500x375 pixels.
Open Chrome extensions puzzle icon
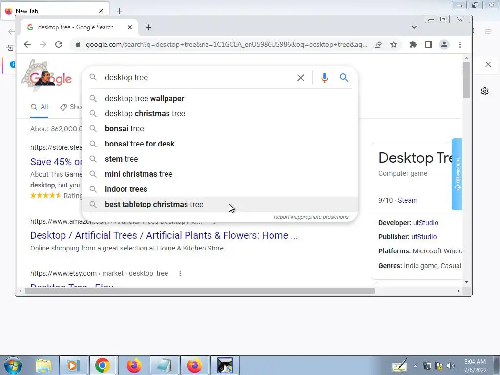[x=413, y=44]
